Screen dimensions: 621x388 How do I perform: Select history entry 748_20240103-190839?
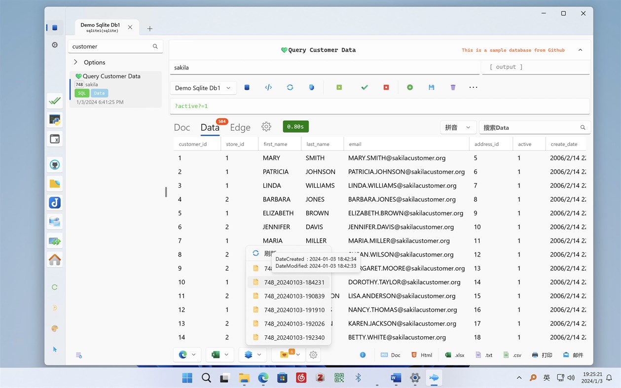[x=289, y=296]
